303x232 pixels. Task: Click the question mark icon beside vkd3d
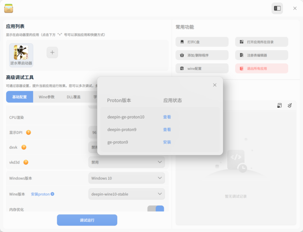(x=26, y=162)
